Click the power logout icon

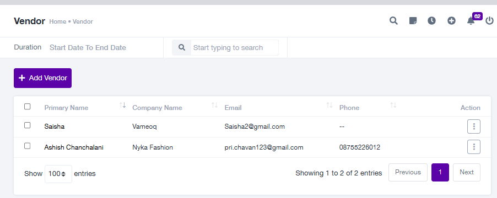point(490,21)
